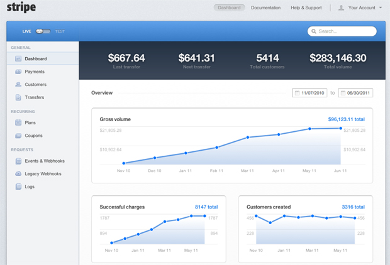This screenshot has width=390, height=265.
Task: Open the end date picker 06/30/2011
Action: click(355, 93)
